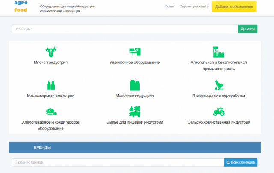274x173 pixels.
Task: Click the Поиск брендов button
Action: point(241,162)
